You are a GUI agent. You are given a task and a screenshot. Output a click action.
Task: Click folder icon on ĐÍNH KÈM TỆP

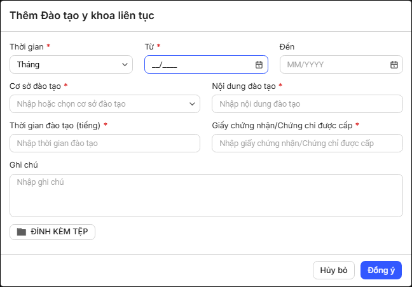(22, 232)
